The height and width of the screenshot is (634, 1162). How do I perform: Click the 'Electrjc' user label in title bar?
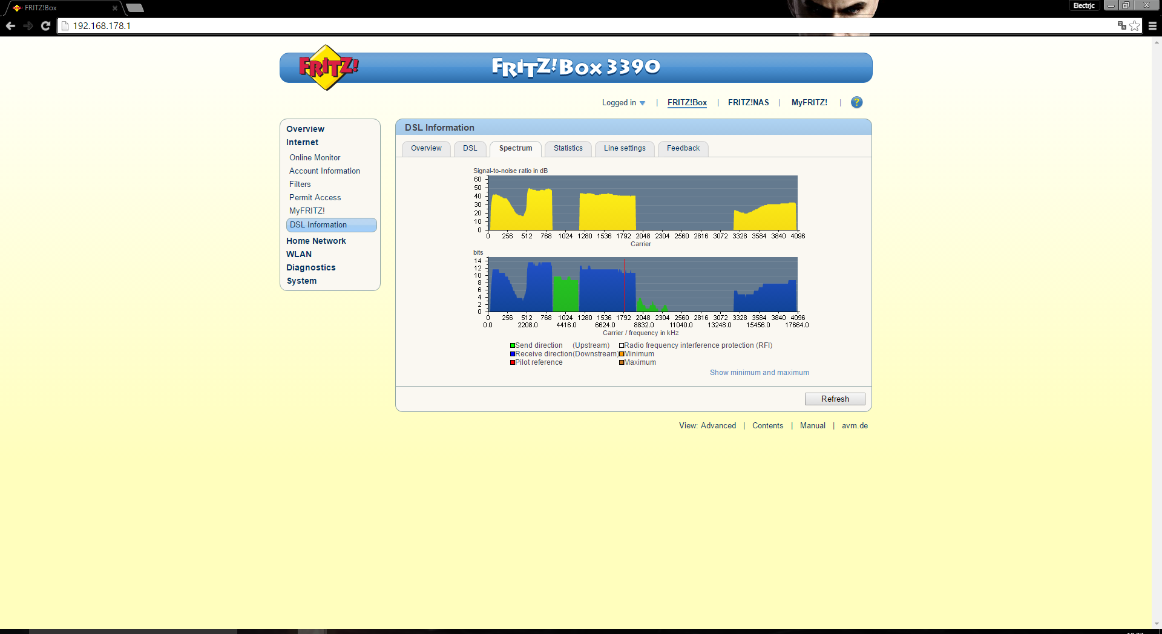click(1084, 5)
